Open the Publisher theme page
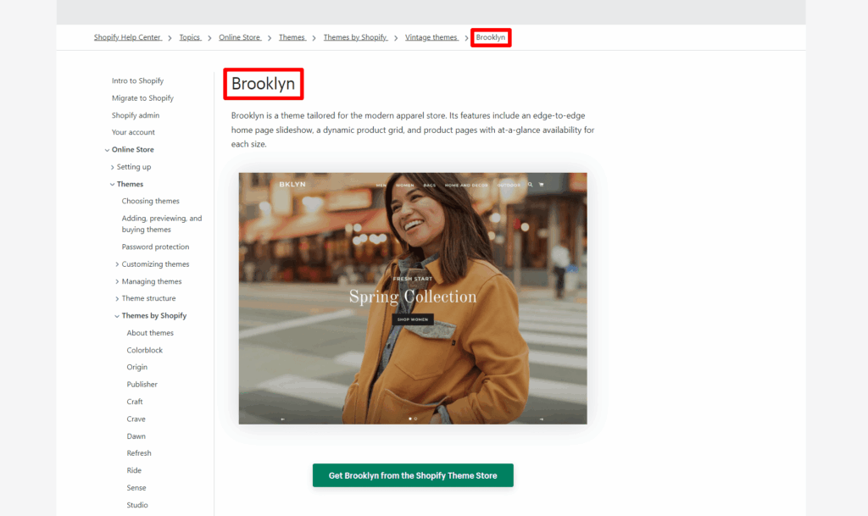 142,384
